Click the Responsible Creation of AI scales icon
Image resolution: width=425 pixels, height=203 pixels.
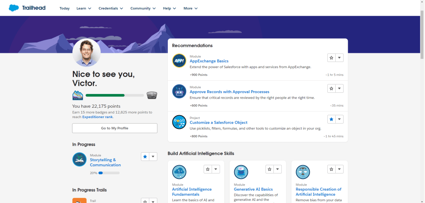coord(302,172)
